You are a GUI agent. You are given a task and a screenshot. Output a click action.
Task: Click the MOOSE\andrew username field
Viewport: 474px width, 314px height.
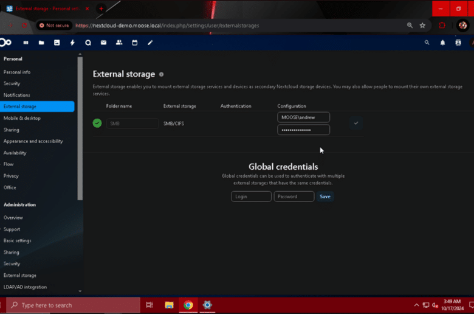[303, 117]
